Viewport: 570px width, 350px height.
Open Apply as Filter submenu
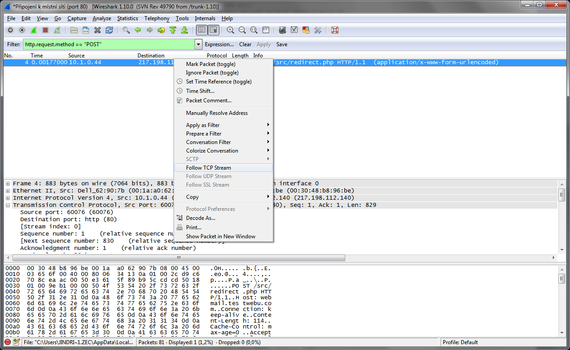pos(223,125)
